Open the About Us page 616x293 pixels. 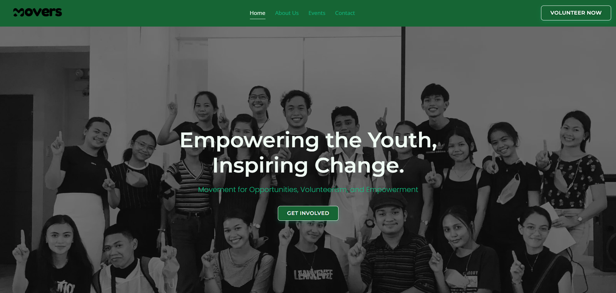(287, 13)
